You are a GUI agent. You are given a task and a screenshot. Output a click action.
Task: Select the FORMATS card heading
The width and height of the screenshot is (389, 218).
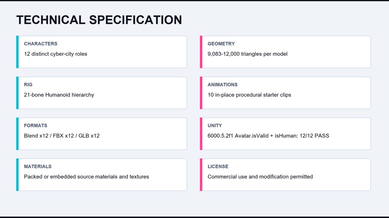click(35, 126)
